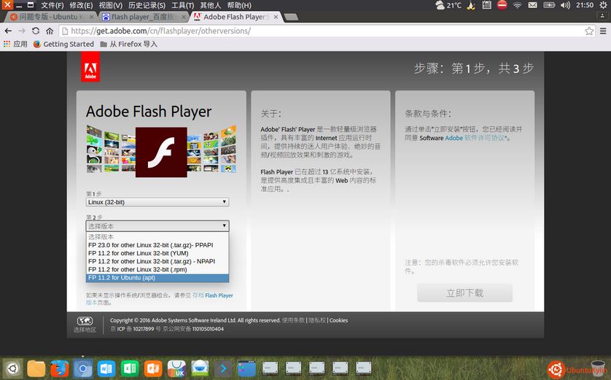Open the 从 Firefox 导入 bookmarks folder
Viewport: 611px width, 380px height.
[128, 44]
